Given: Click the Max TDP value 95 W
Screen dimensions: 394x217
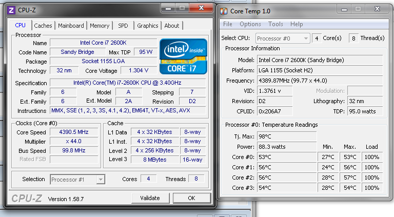Looking at the screenshot, I should point(146,52).
